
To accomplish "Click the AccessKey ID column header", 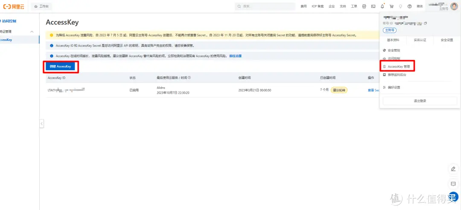I will point(56,78).
